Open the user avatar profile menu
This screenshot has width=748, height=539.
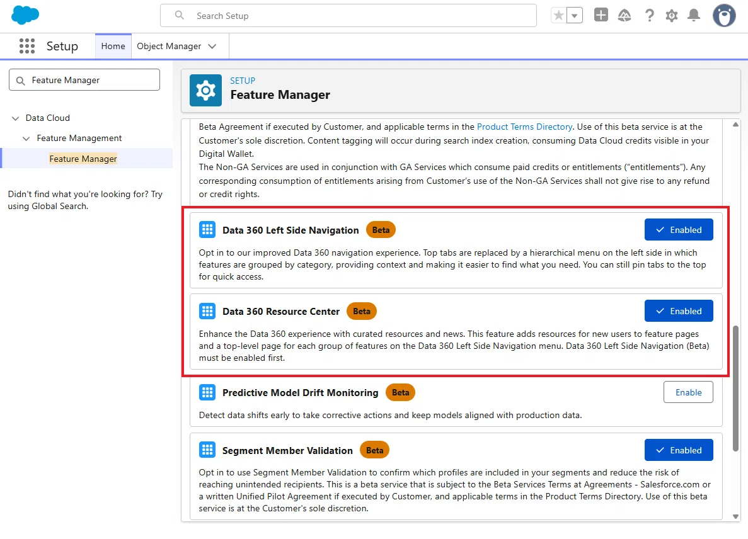tap(723, 15)
